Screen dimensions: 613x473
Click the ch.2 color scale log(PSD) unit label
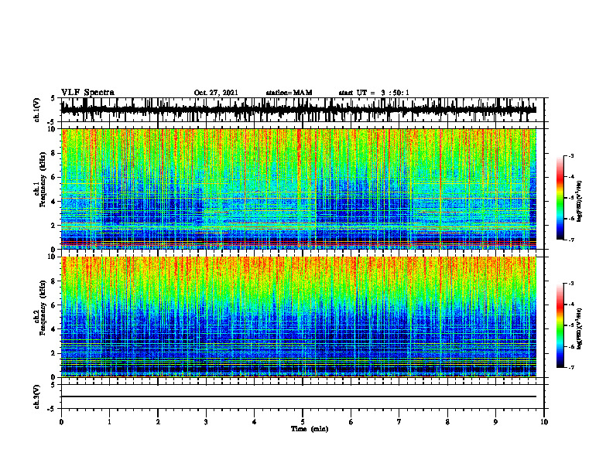point(580,328)
